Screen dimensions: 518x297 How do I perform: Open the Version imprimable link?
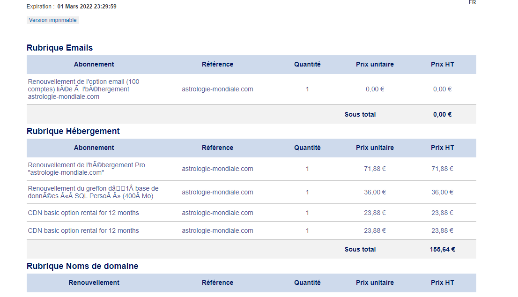[x=53, y=20]
